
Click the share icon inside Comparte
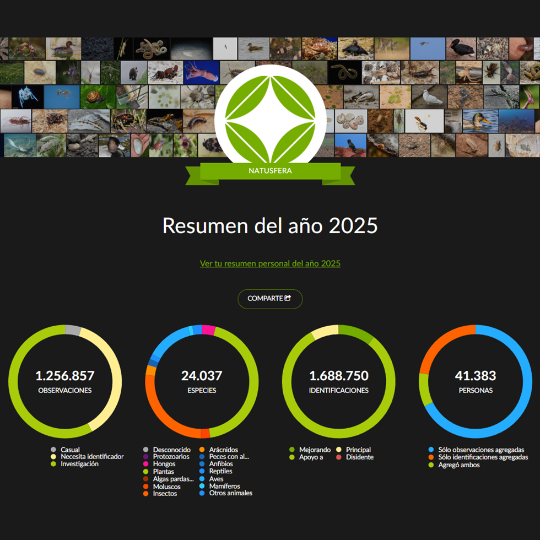click(x=287, y=298)
